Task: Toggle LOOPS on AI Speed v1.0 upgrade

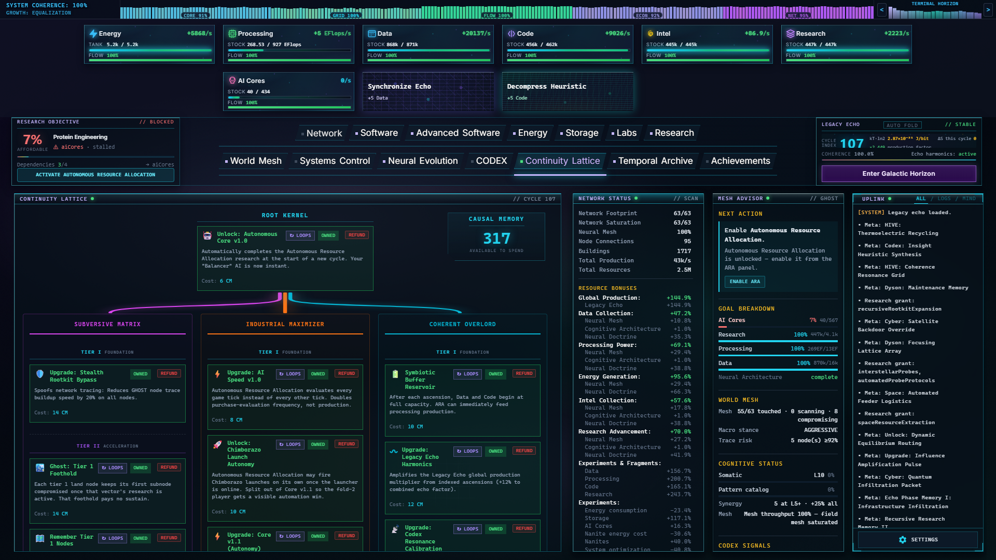Action: pyautogui.click(x=290, y=374)
